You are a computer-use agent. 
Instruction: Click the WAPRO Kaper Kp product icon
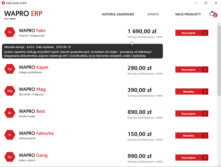coord(10,69)
